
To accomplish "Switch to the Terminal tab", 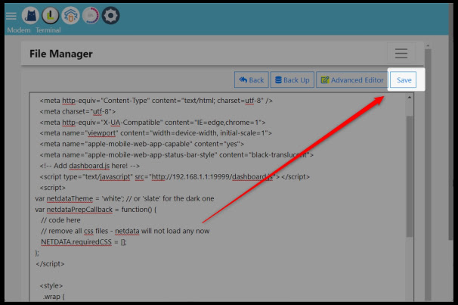I will (x=48, y=30).
